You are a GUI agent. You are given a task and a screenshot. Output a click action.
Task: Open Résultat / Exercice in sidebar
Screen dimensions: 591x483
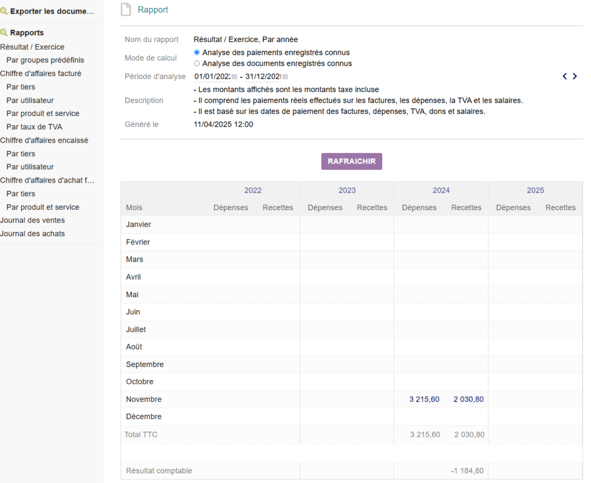32,47
